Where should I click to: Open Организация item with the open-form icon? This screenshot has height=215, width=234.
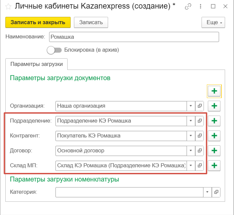coord(200,106)
